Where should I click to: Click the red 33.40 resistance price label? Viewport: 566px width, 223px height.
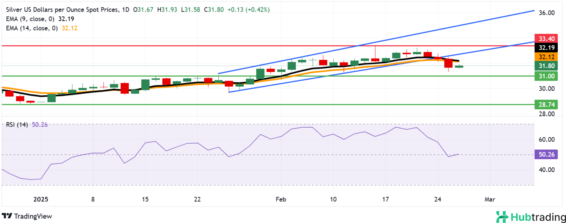[x=546, y=39]
